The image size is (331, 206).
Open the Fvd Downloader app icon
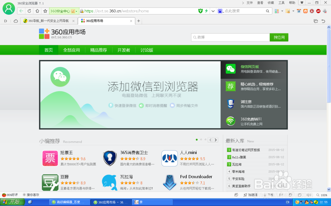tap(169, 183)
